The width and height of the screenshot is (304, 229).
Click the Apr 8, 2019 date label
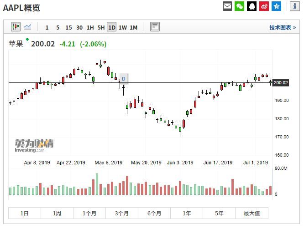pos(37,163)
